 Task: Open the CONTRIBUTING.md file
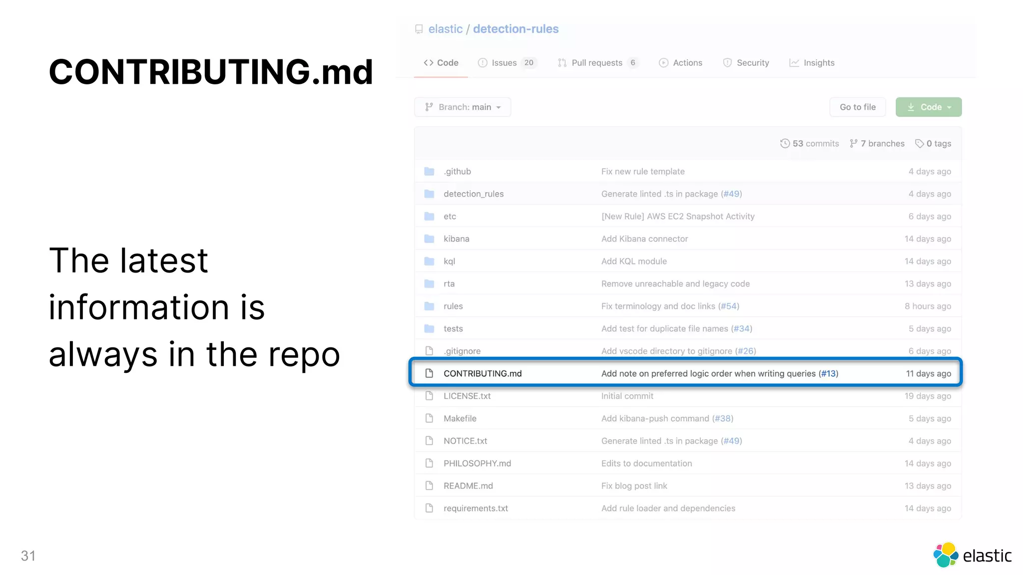coord(483,373)
